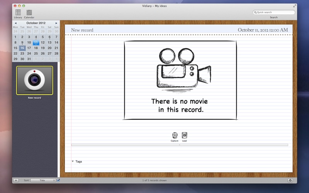Click the Sun weekday header
309x193 pixels.
click(56, 27)
